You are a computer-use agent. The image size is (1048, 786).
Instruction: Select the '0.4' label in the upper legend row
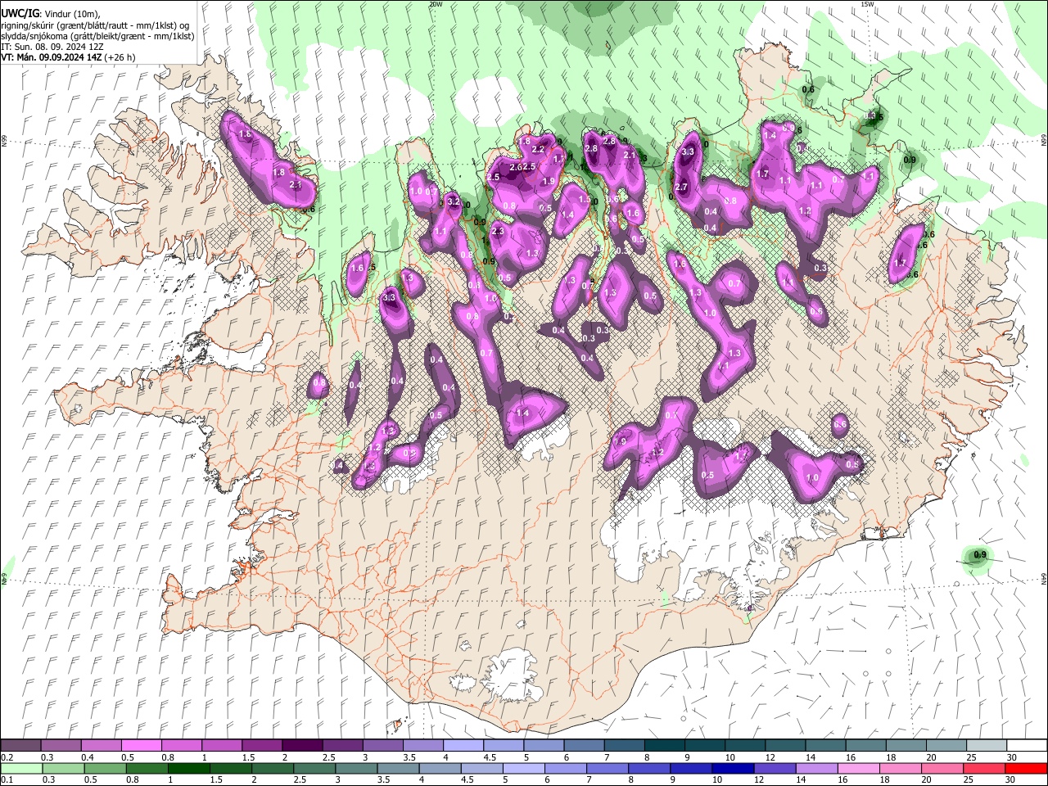click(88, 757)
